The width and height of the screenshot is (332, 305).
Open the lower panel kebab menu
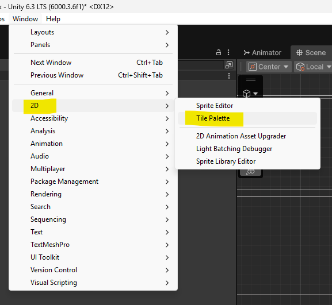(x=229, y=76)
